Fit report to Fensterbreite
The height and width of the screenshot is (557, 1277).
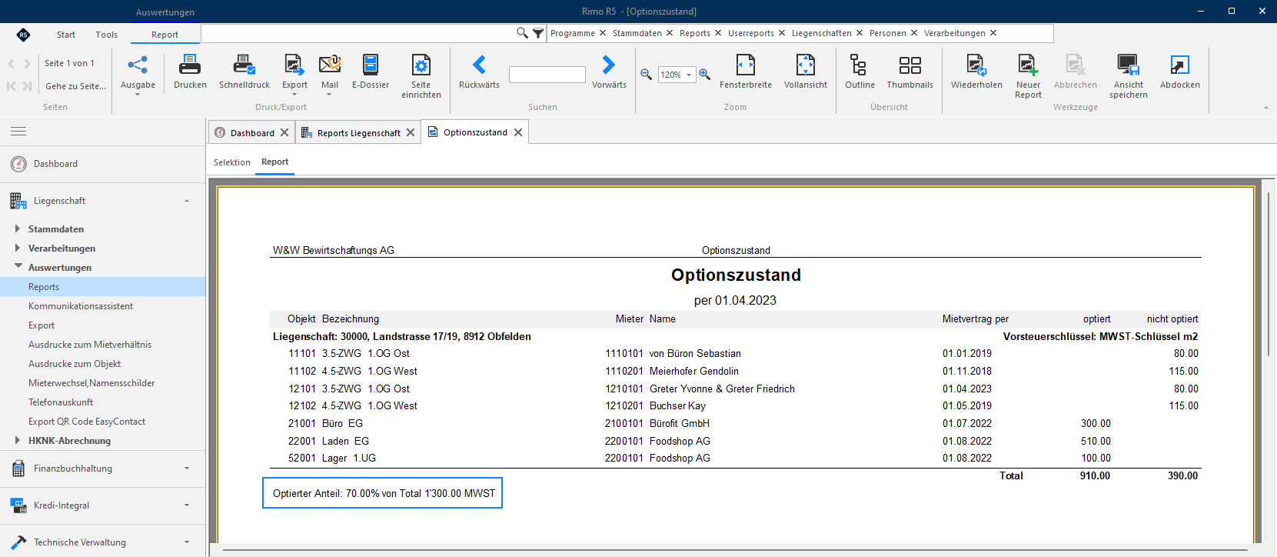pyautogui.click(x=746, y=72)
